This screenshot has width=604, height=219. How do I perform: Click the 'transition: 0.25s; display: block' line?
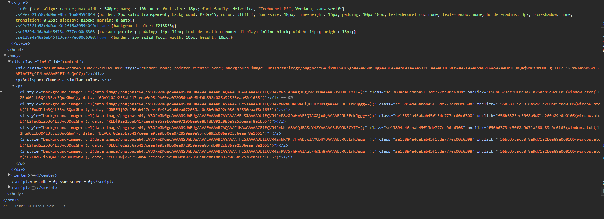coord(75,20)
